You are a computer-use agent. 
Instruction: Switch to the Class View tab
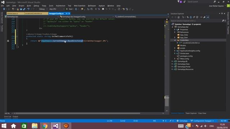(x=202, y=113)
